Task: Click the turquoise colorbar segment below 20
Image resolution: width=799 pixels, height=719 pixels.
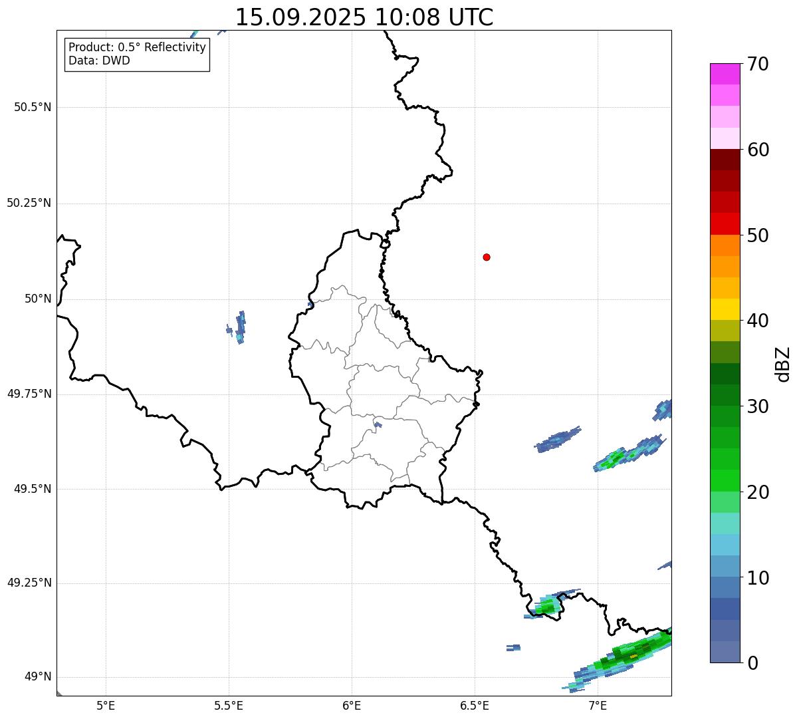Action: coord(725,523)
